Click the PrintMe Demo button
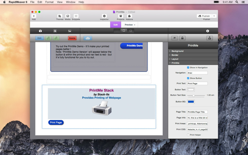This screenshot has height=155, width=248. (x=132, y=46)
